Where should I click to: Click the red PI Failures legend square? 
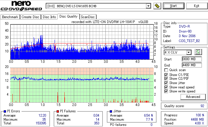click(58, 111)
